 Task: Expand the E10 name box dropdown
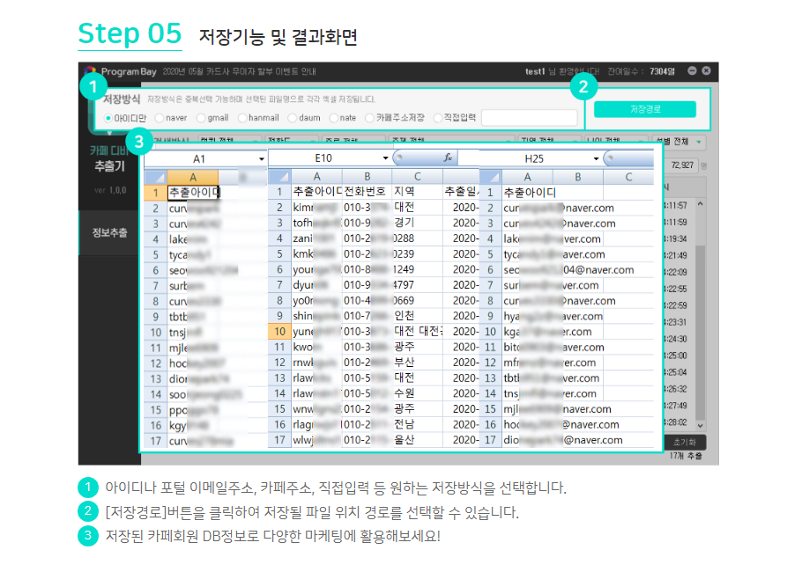tap(386, 158)
